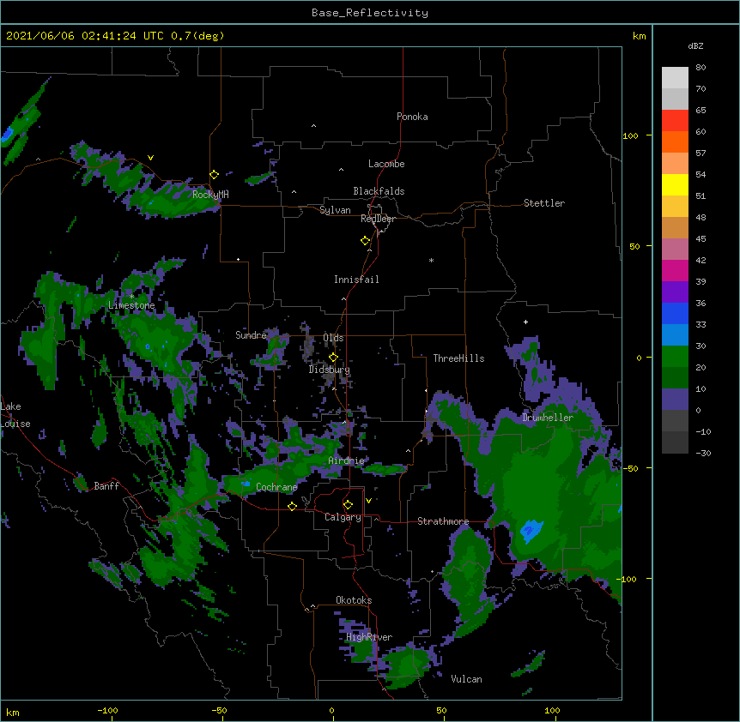Click the RedDeer city label
The height and width of the screenshot is (722, 740).
pyautogui.click(x=378, y=219)
